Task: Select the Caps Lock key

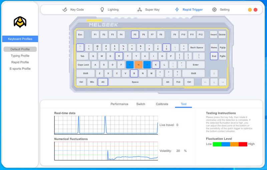Action: 83,65
